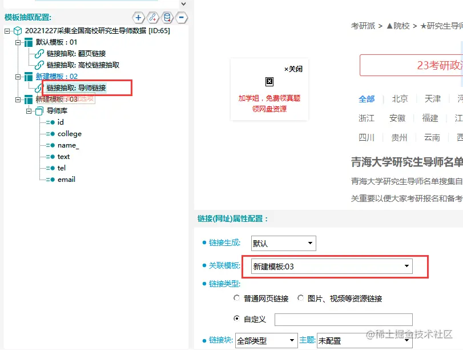This screenshot has width=463, height=350.
Task: Select the 浙江 region tab
Action: coord(367,118)
